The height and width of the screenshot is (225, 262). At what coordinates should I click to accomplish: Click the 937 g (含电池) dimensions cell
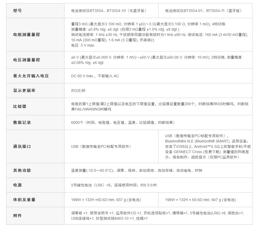coord(111,200)
